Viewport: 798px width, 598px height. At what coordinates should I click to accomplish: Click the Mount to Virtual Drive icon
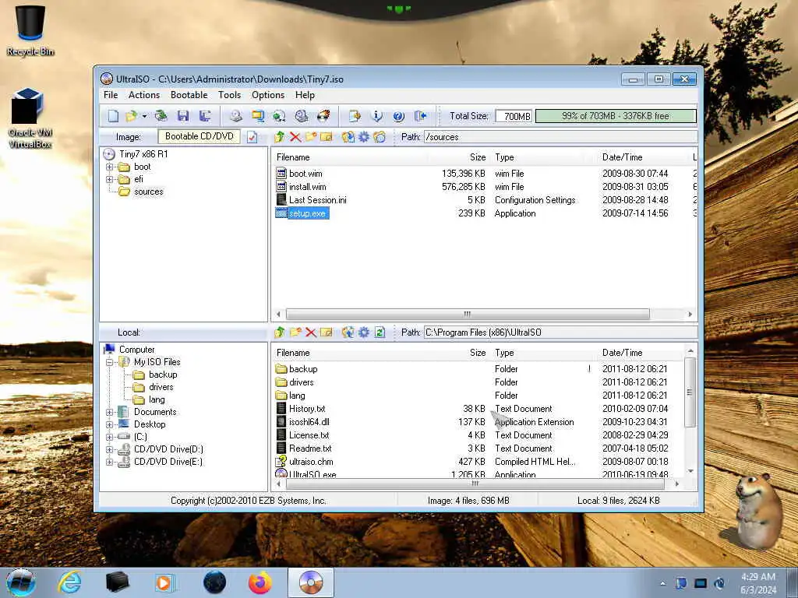pyautogui.click(x=302, y=116)
